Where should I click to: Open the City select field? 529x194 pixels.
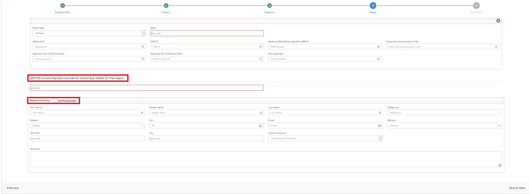pyautogui.click(x=206, y=138)
